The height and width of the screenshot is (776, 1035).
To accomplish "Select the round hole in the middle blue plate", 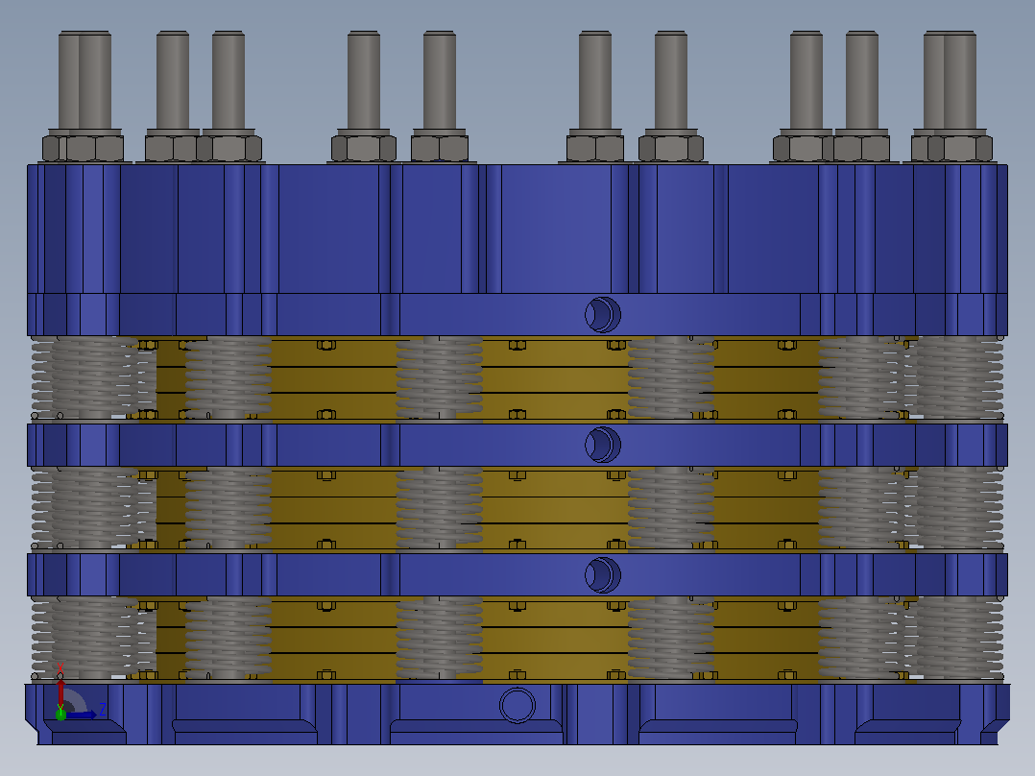I will 603,445.
